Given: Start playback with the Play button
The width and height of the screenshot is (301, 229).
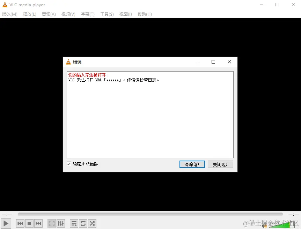Looking at the screenshot, I should (x=6, y=223).
